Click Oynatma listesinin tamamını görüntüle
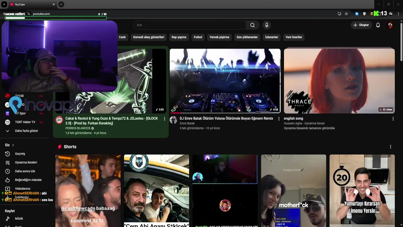Image resolution: width=403 pixels, height=227 pixels. (x=309, y=128)
